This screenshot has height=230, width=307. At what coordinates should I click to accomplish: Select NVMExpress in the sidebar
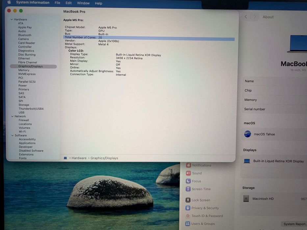(x=27, y=74)
